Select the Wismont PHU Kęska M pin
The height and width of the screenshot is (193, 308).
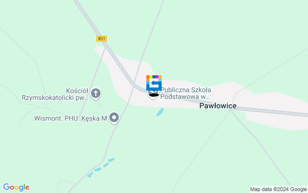[x=114, y=118]
